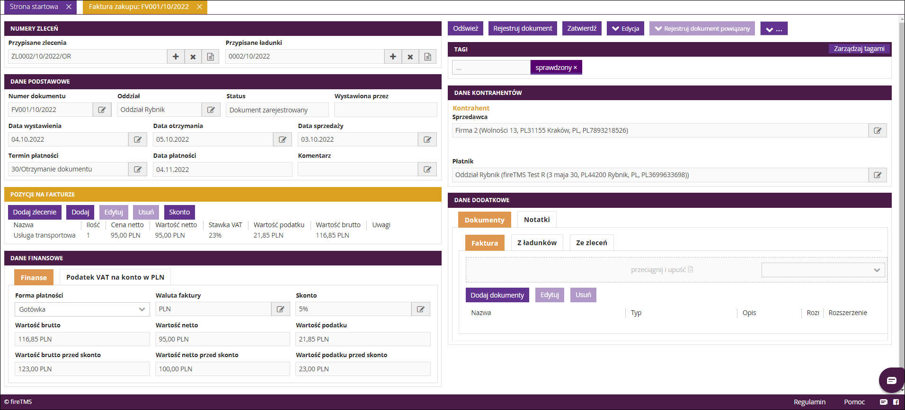Select the Faktura documents subtab

point(485,243)
